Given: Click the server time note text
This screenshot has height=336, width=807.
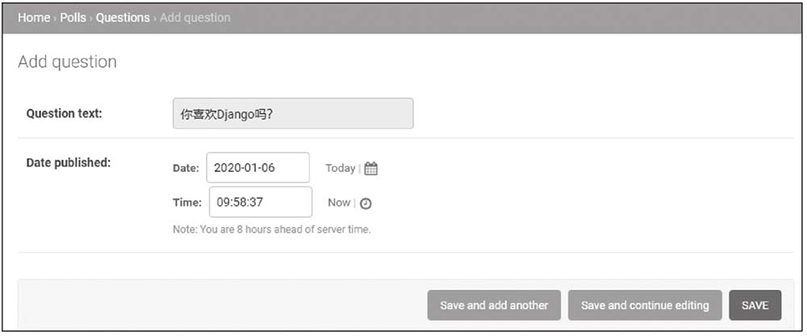Looking at the screenshot, I should click(271, 229).
